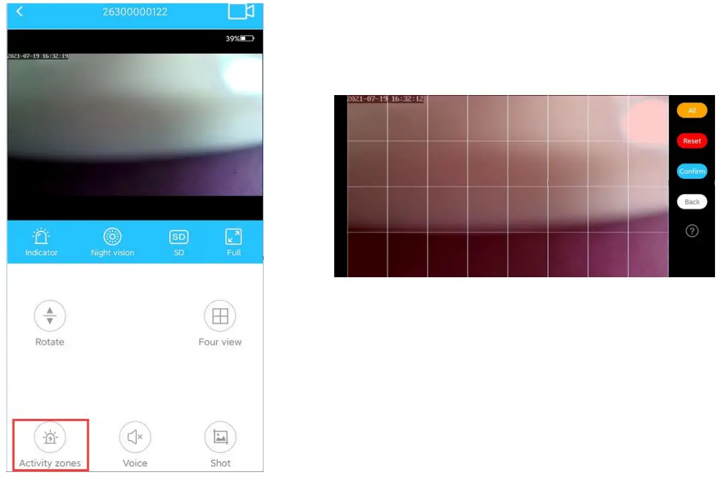
Task: Tap the live camera preview
Action: (x=135, y=124)
